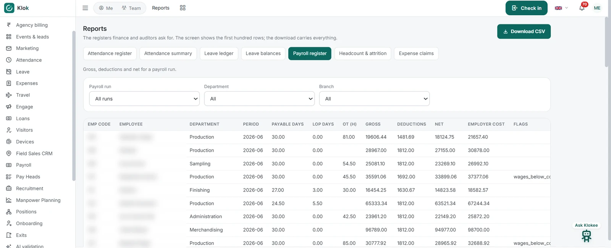Image resolution: width=611 pixels, height=248 pixels.
Task: Open the Reports top navigation item
Action: click(x=160, y=8)
